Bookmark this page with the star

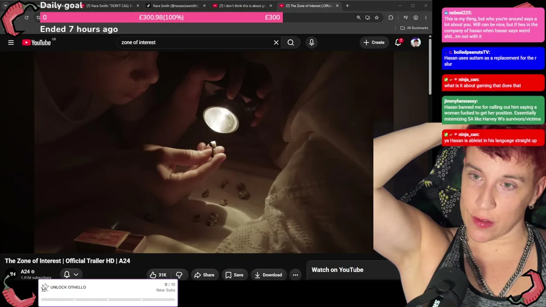pos(377,17)
